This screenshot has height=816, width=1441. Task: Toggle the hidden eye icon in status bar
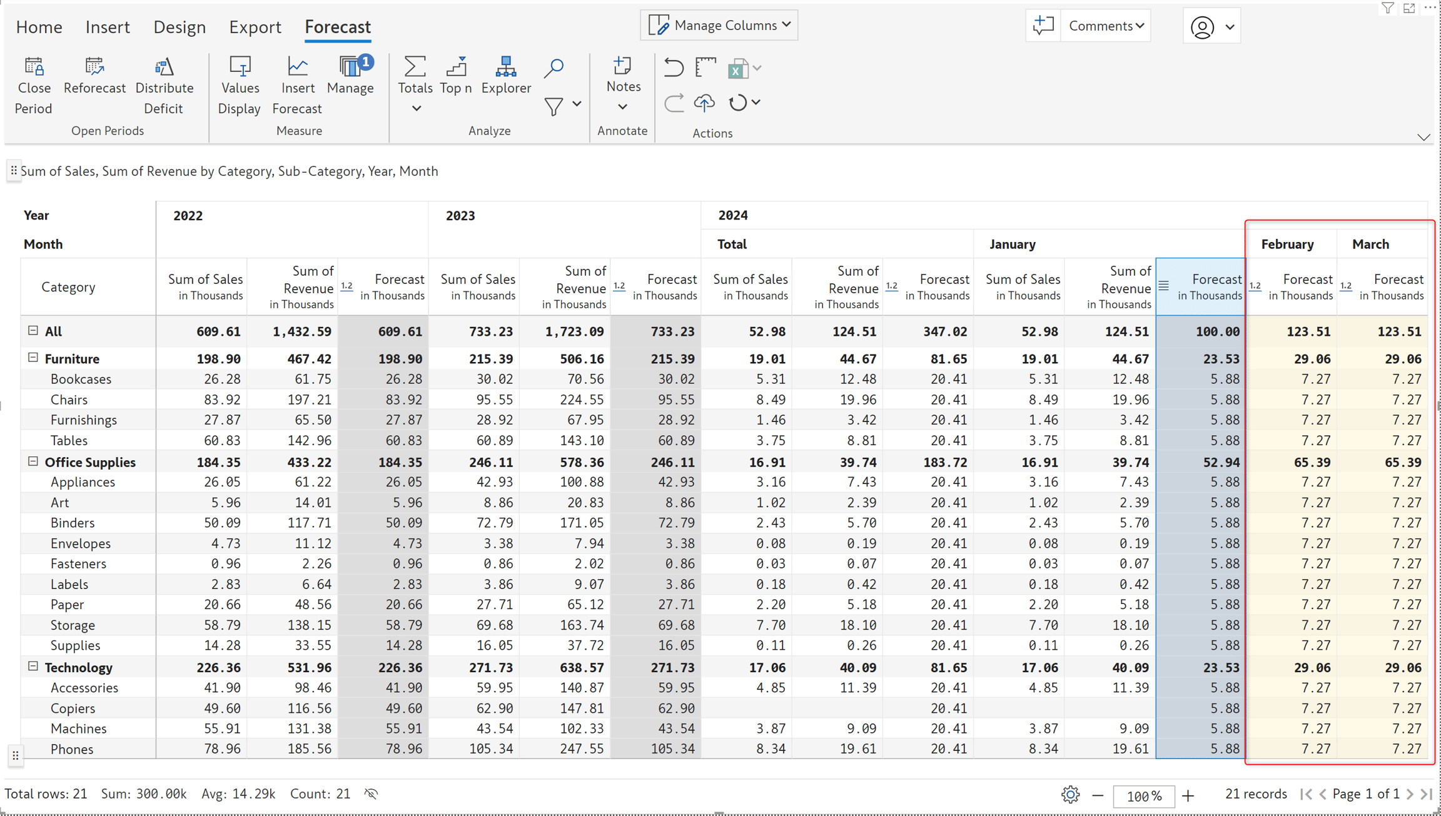coord(372,793)
